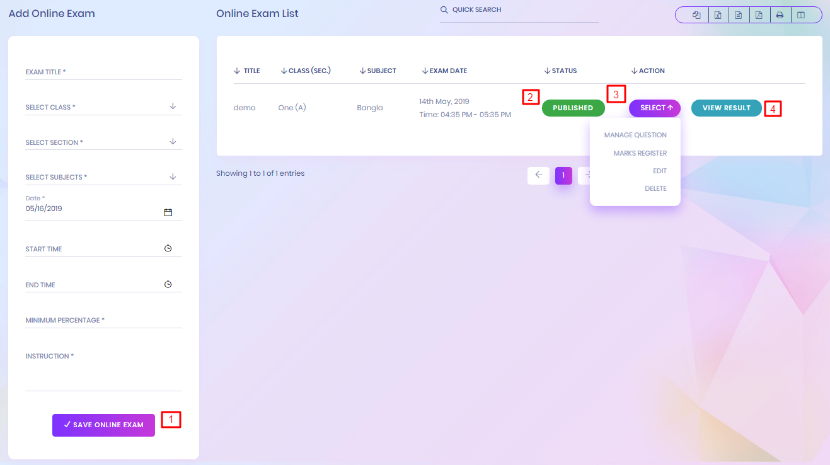This screenshot has width=830, height=465.
Task: Click the View Result button
Action: click(726, 108)
